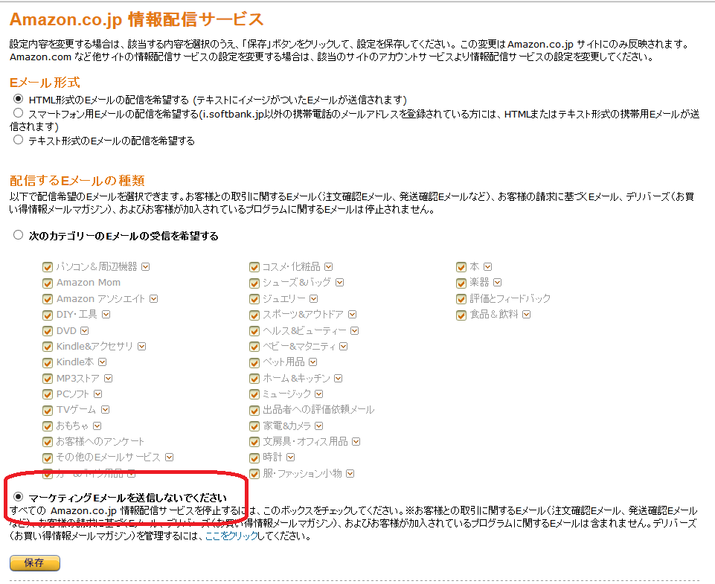The height and width of the screenshot is (584, 715).
Task: Click the 保存 button
Action: click(x=35, y=563)
